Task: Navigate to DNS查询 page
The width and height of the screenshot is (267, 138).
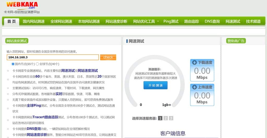Action: [x=212, y=22]
